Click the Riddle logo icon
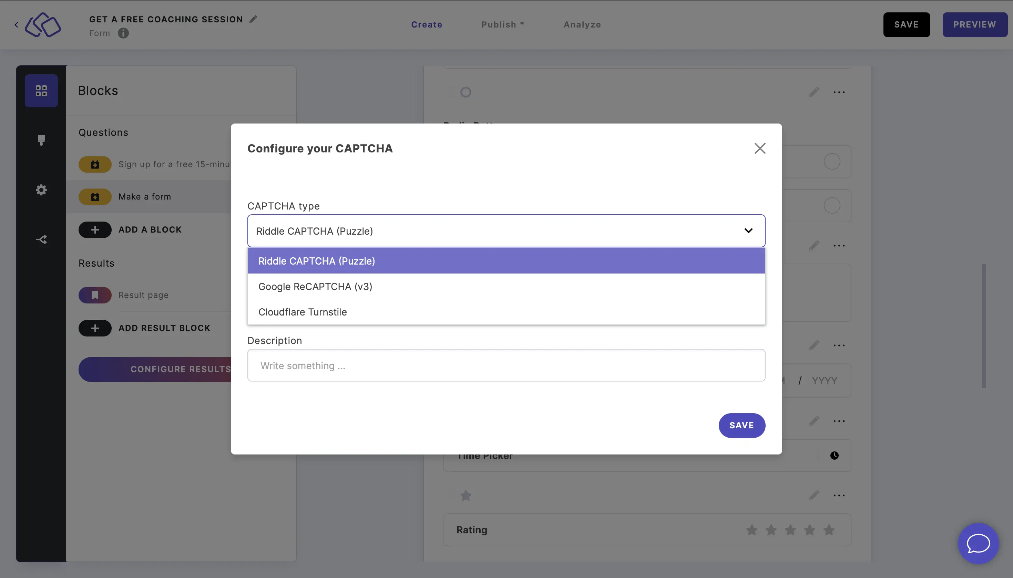The image size is (1013, 578). tap(43, 25)
